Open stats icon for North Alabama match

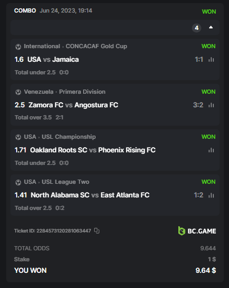click(x=211, y=195)
